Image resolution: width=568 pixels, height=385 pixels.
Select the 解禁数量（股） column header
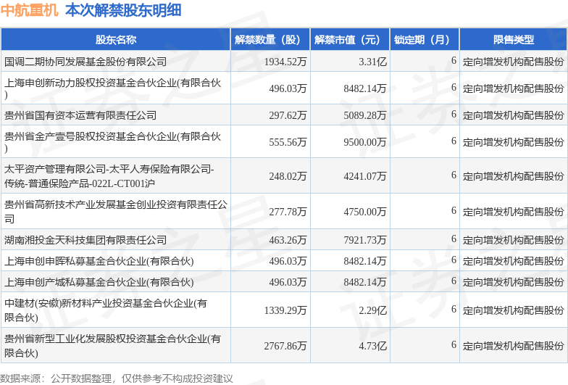[270, 39]
